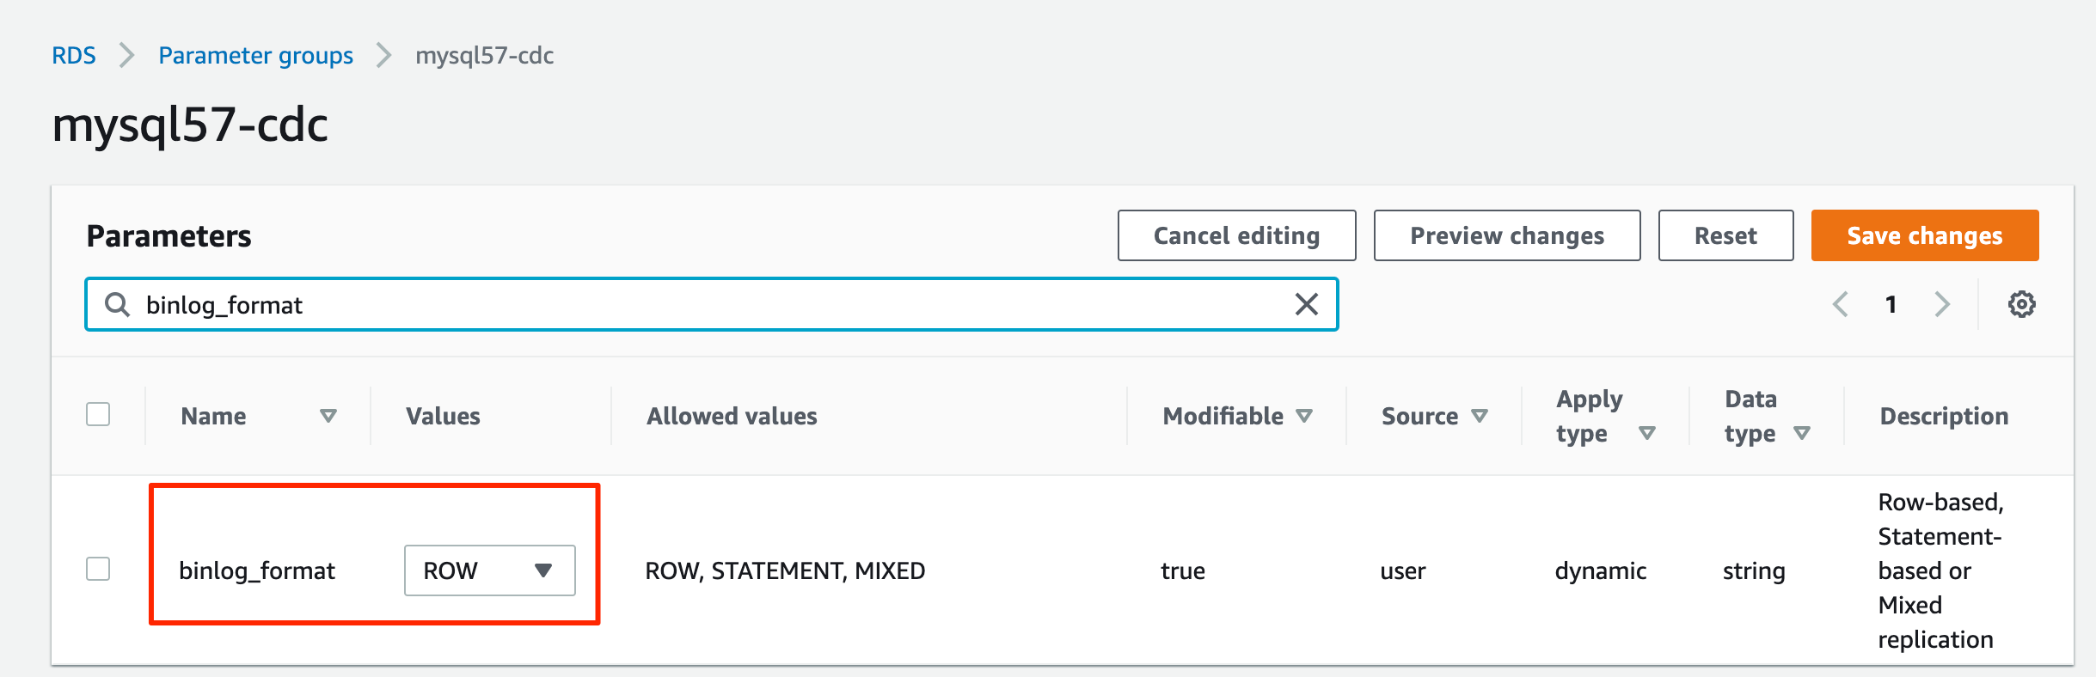Open the RDS breadcrumb link
2096x677 pixels.
pos(74,56)
